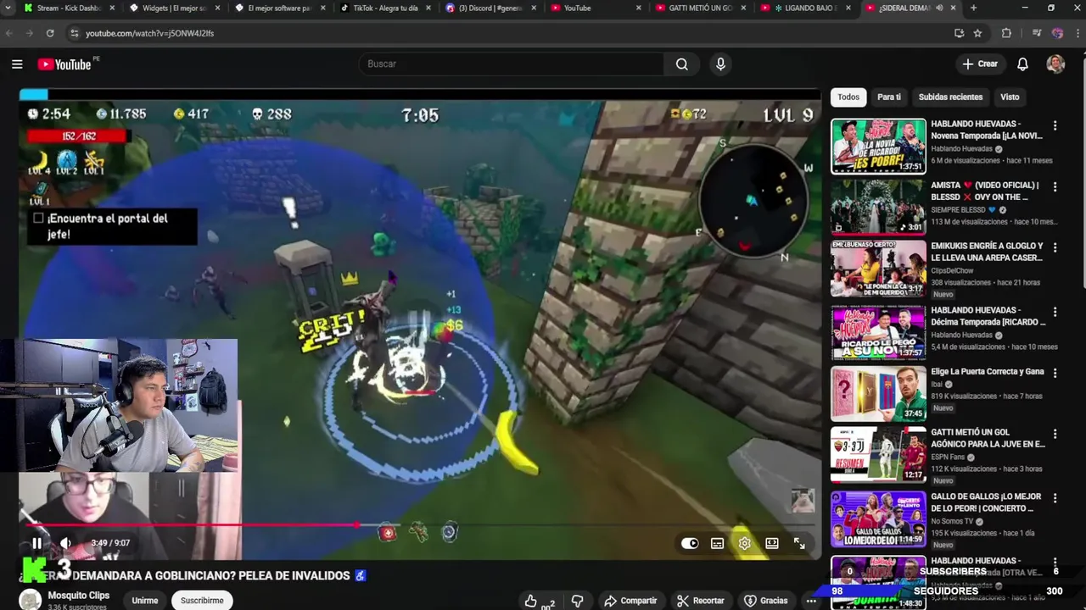This screenshot has width=1086, height=610.
Task: Pause the video playback
Action: click(36, 543)
